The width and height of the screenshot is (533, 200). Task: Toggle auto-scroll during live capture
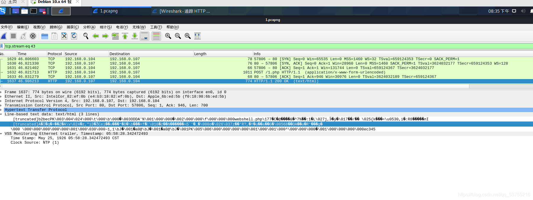click(145, 36)
